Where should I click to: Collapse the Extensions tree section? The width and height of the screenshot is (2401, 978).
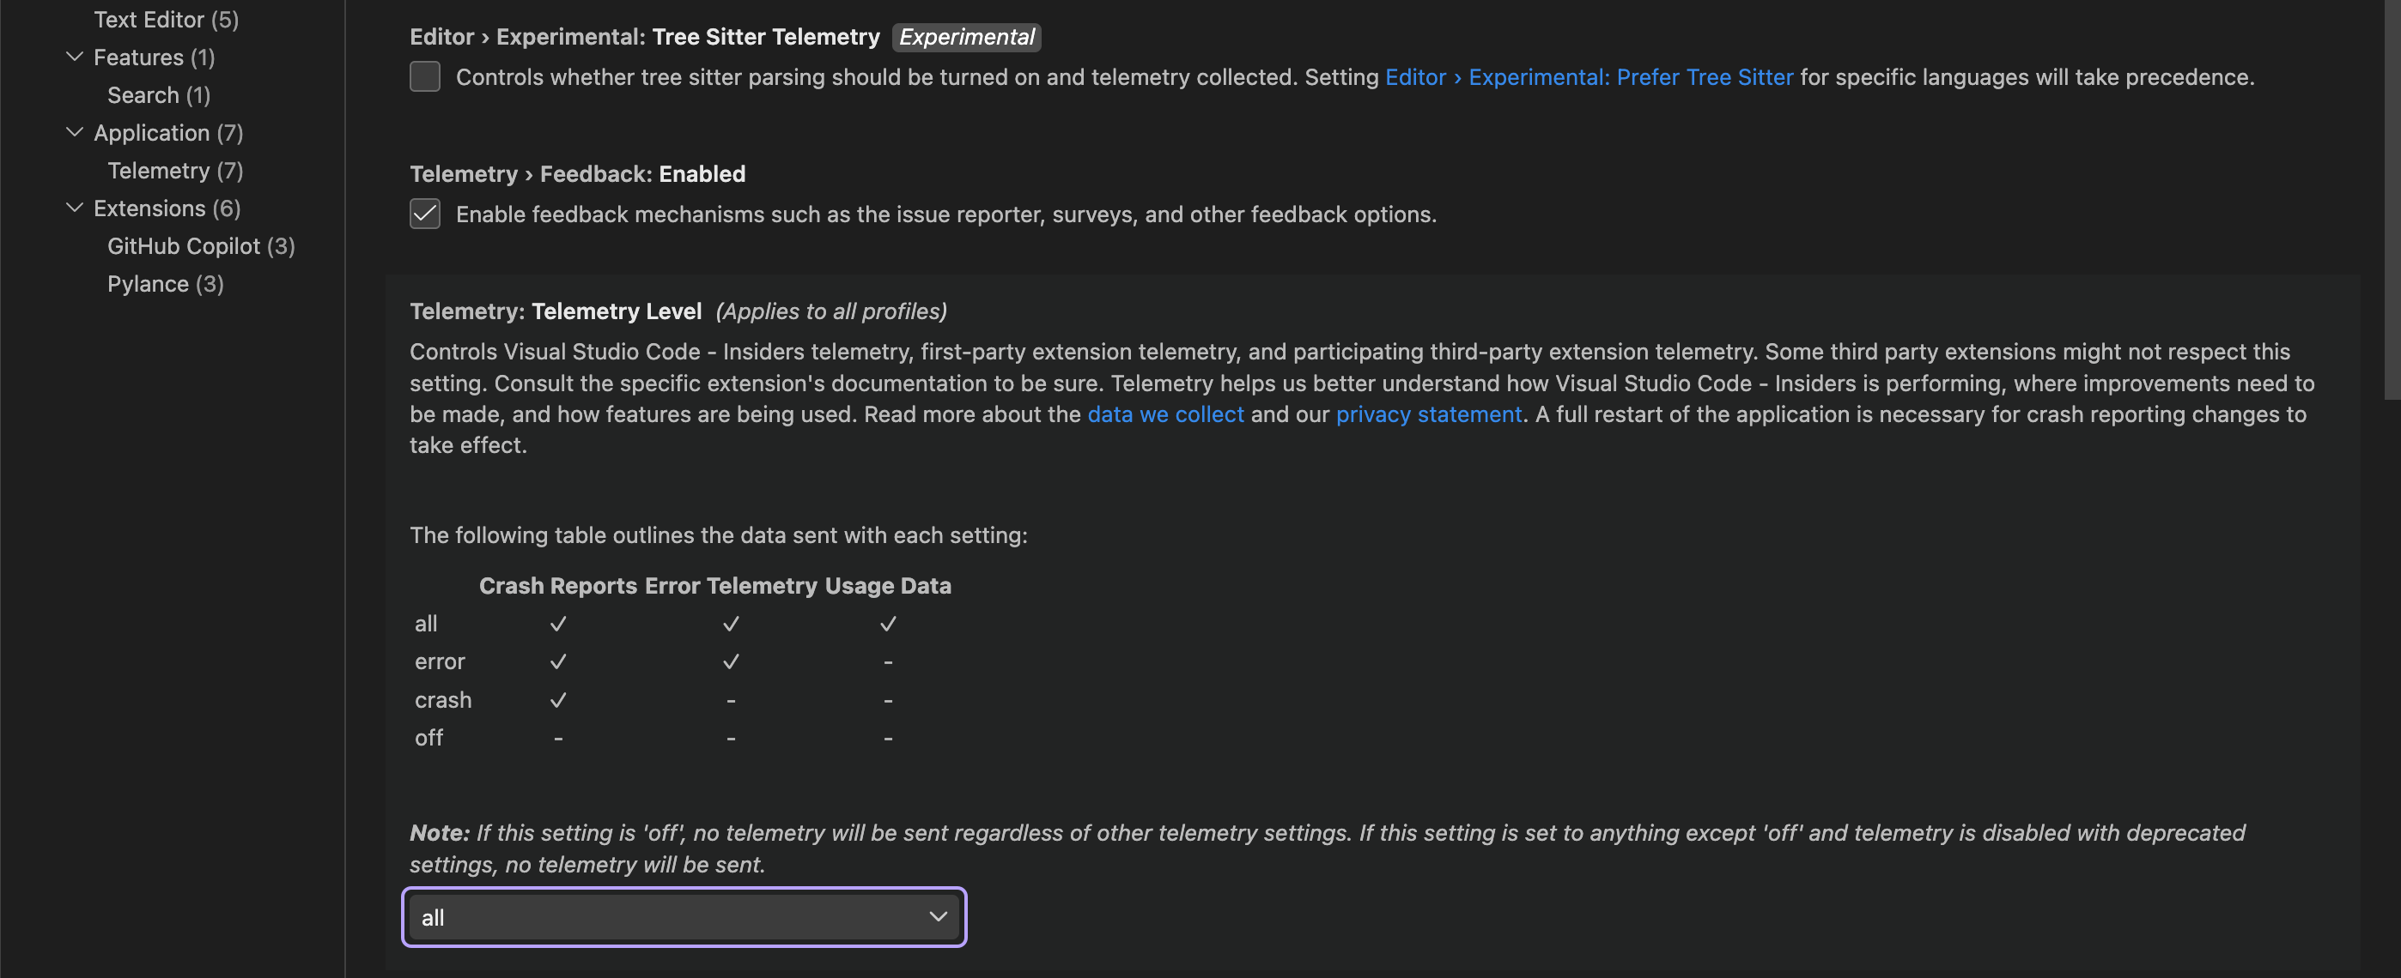(x=75, y=208)
